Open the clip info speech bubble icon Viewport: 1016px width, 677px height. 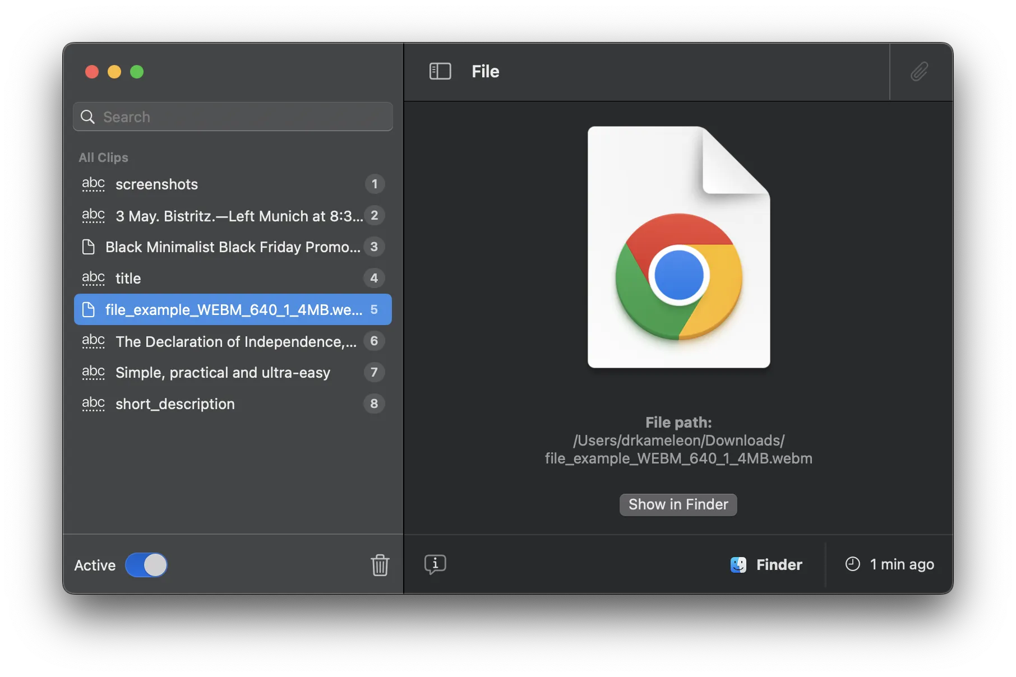coord(435,564)
